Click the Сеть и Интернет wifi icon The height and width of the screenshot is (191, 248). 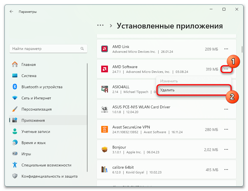(15, 98)
